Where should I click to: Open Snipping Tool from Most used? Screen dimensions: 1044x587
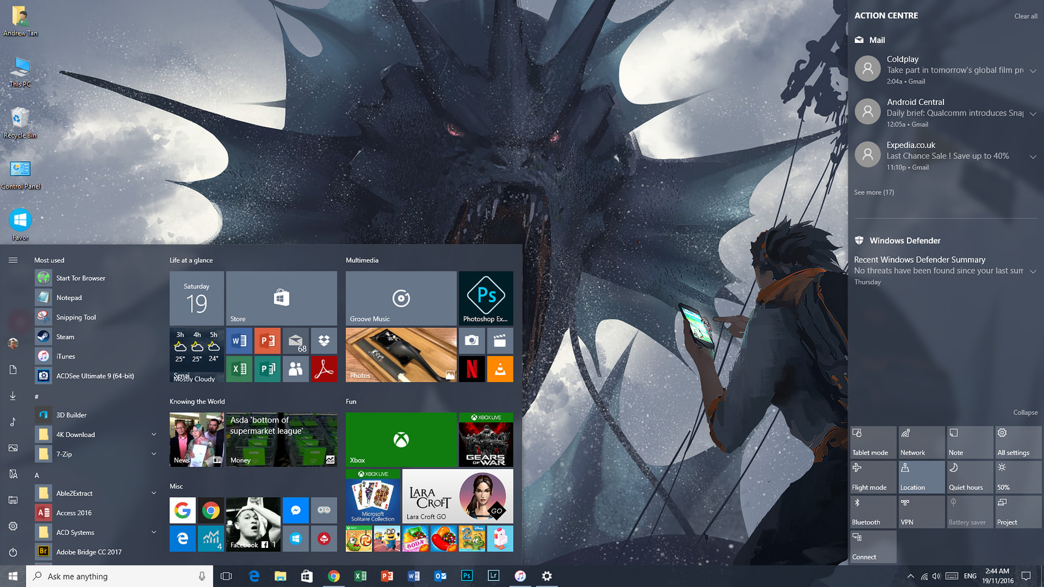pos(96,317)
